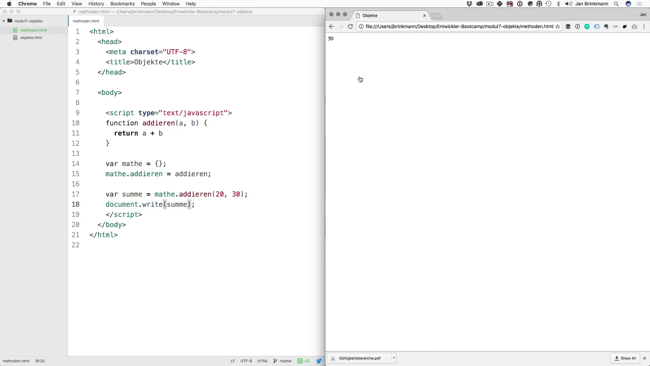Screen dimensions: 650x366
Task: Click line number 17 in the gutter
Action: pos(75,194)
